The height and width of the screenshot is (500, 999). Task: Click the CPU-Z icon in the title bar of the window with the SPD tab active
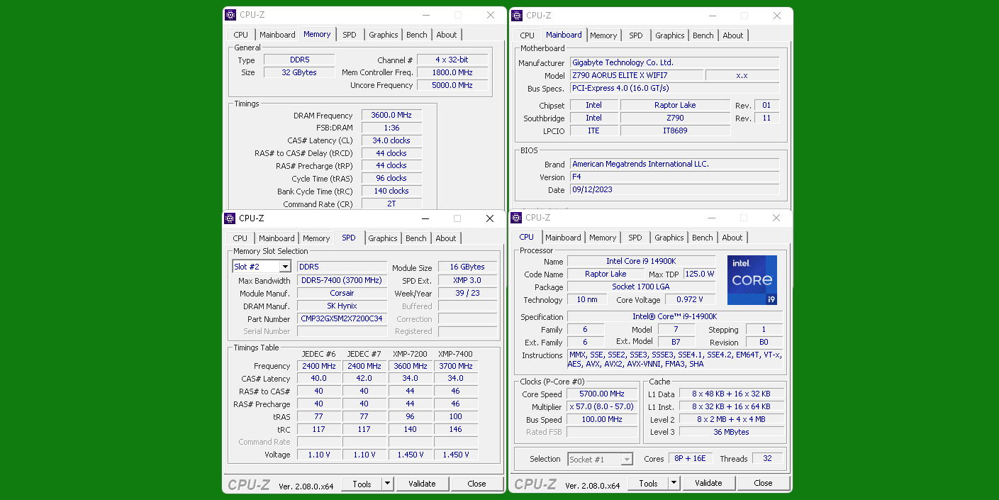[230, 218]
